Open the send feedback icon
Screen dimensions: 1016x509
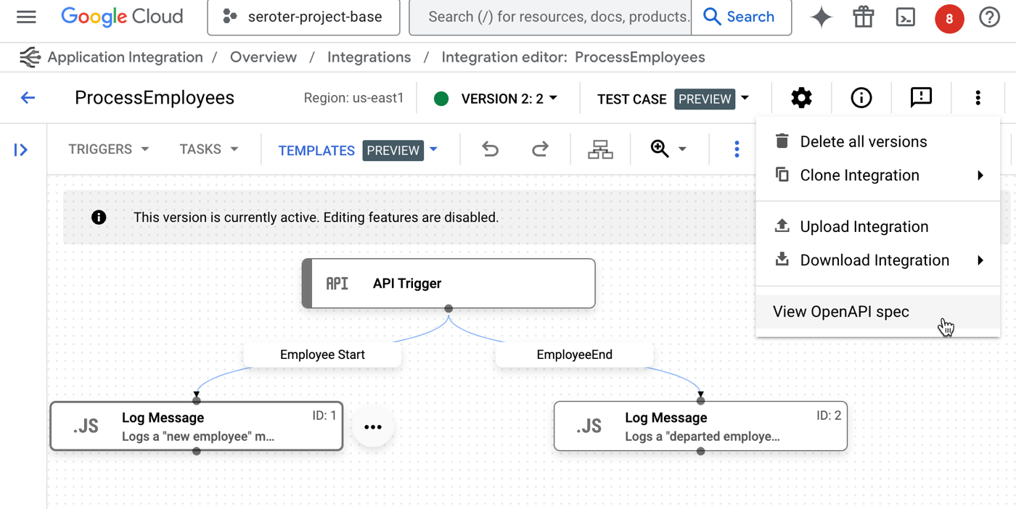click(x=921, y=98)
